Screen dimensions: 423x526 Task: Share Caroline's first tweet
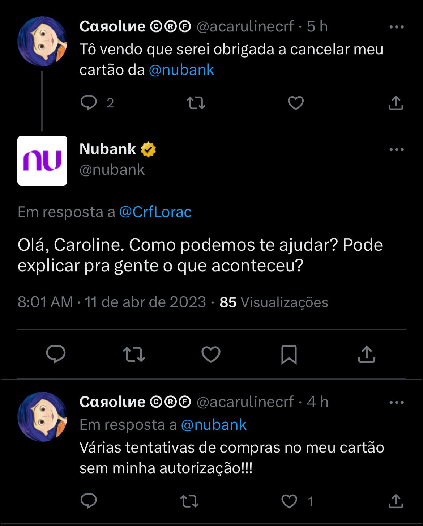(x=396, y=103)
